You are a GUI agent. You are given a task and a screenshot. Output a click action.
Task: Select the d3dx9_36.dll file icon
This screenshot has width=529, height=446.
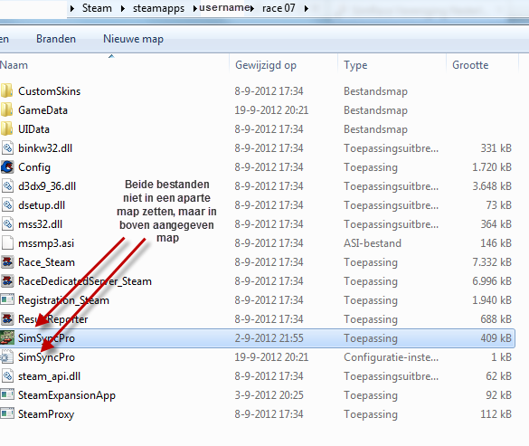tap(7, 186)
